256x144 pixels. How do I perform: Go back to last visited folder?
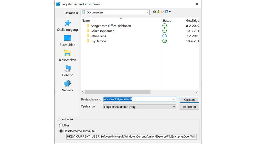pyautogui.click(x=154, y=12)
